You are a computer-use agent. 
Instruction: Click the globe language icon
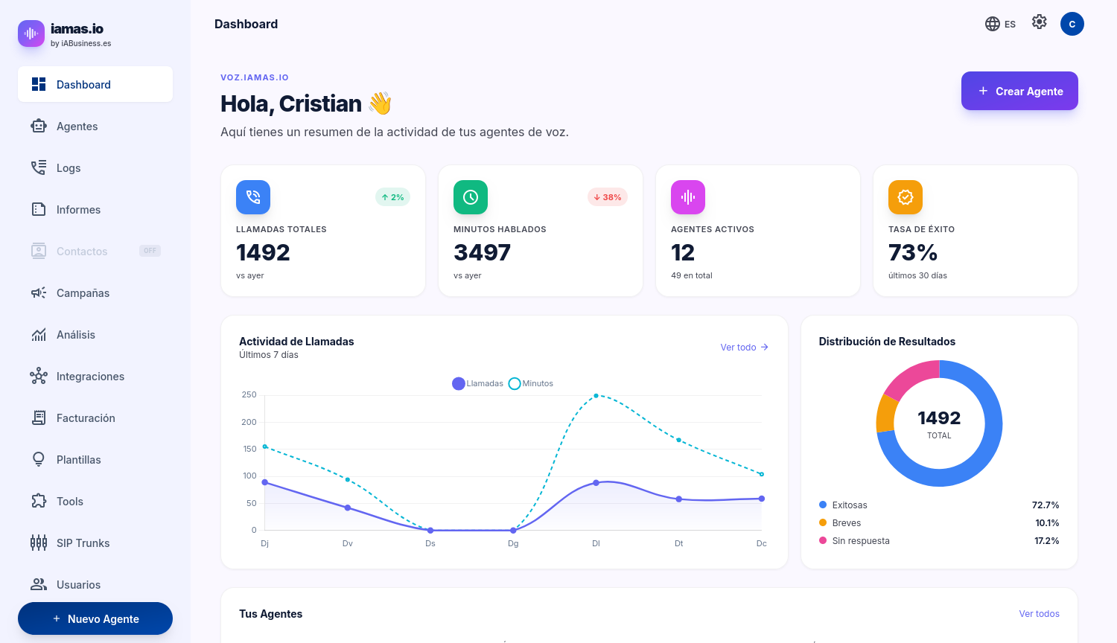[x=993, y=24]
